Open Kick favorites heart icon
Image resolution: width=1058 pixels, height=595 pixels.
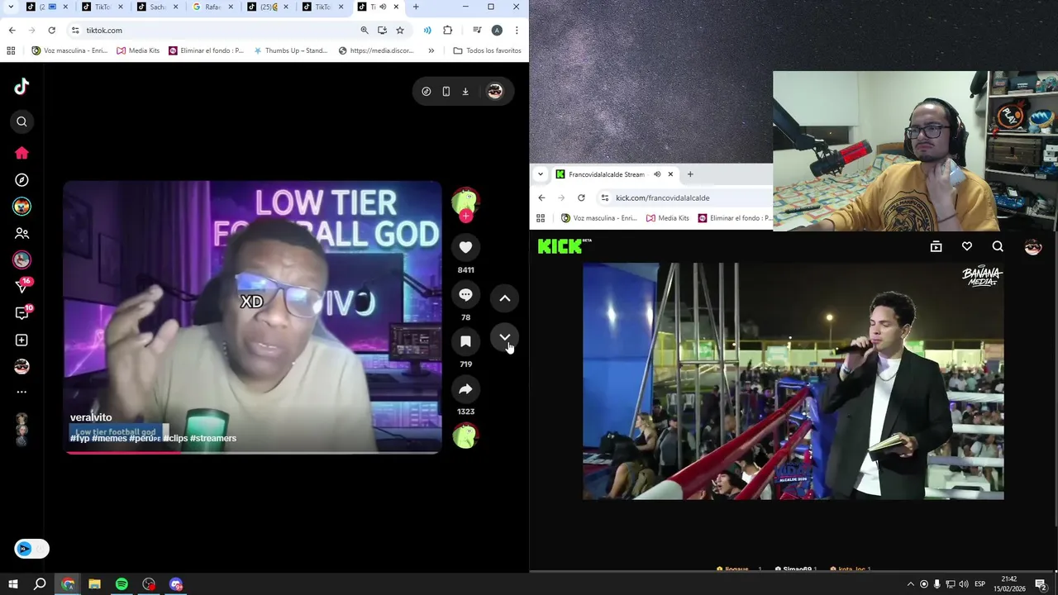pyautogui.click(x=966, y=246)
